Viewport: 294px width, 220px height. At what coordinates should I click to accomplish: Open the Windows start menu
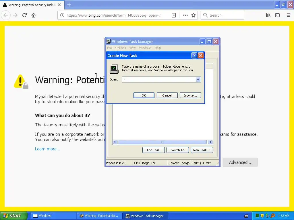[x=13, y=216]
